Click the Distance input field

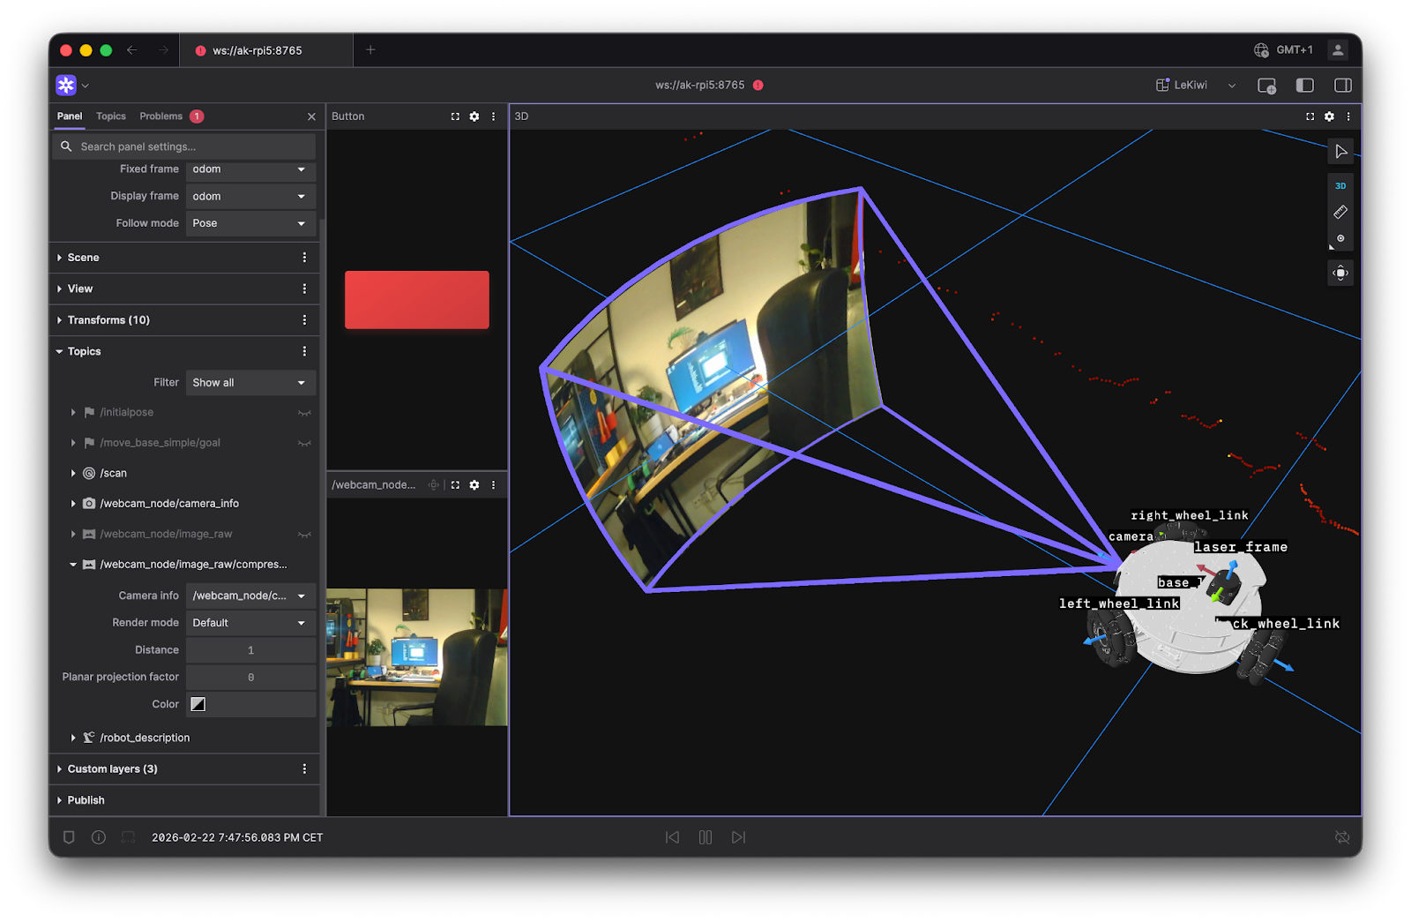click(250, 649)
